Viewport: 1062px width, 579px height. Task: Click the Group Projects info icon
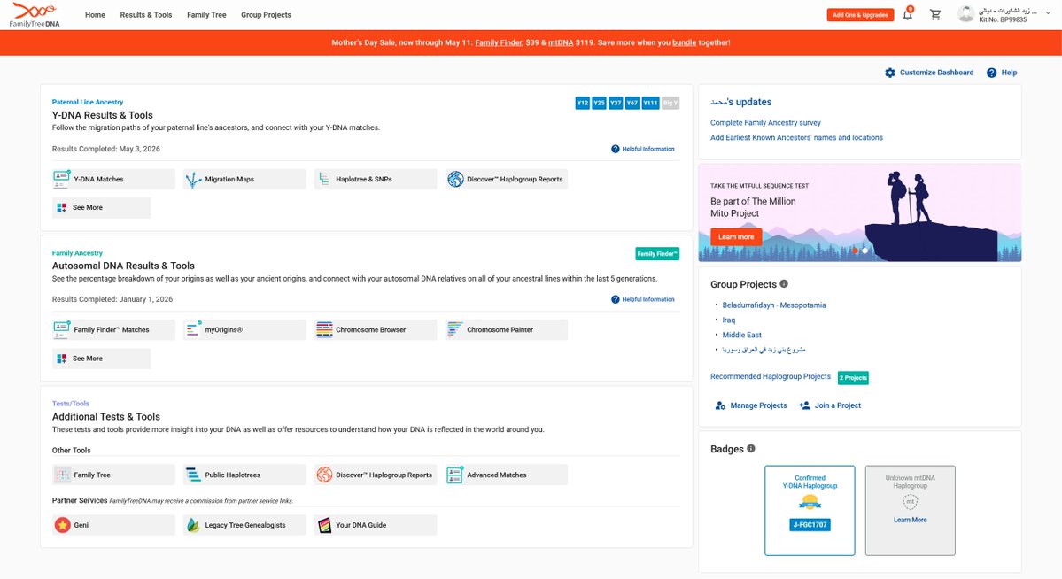pyautogui.click(x=784, y=283)
